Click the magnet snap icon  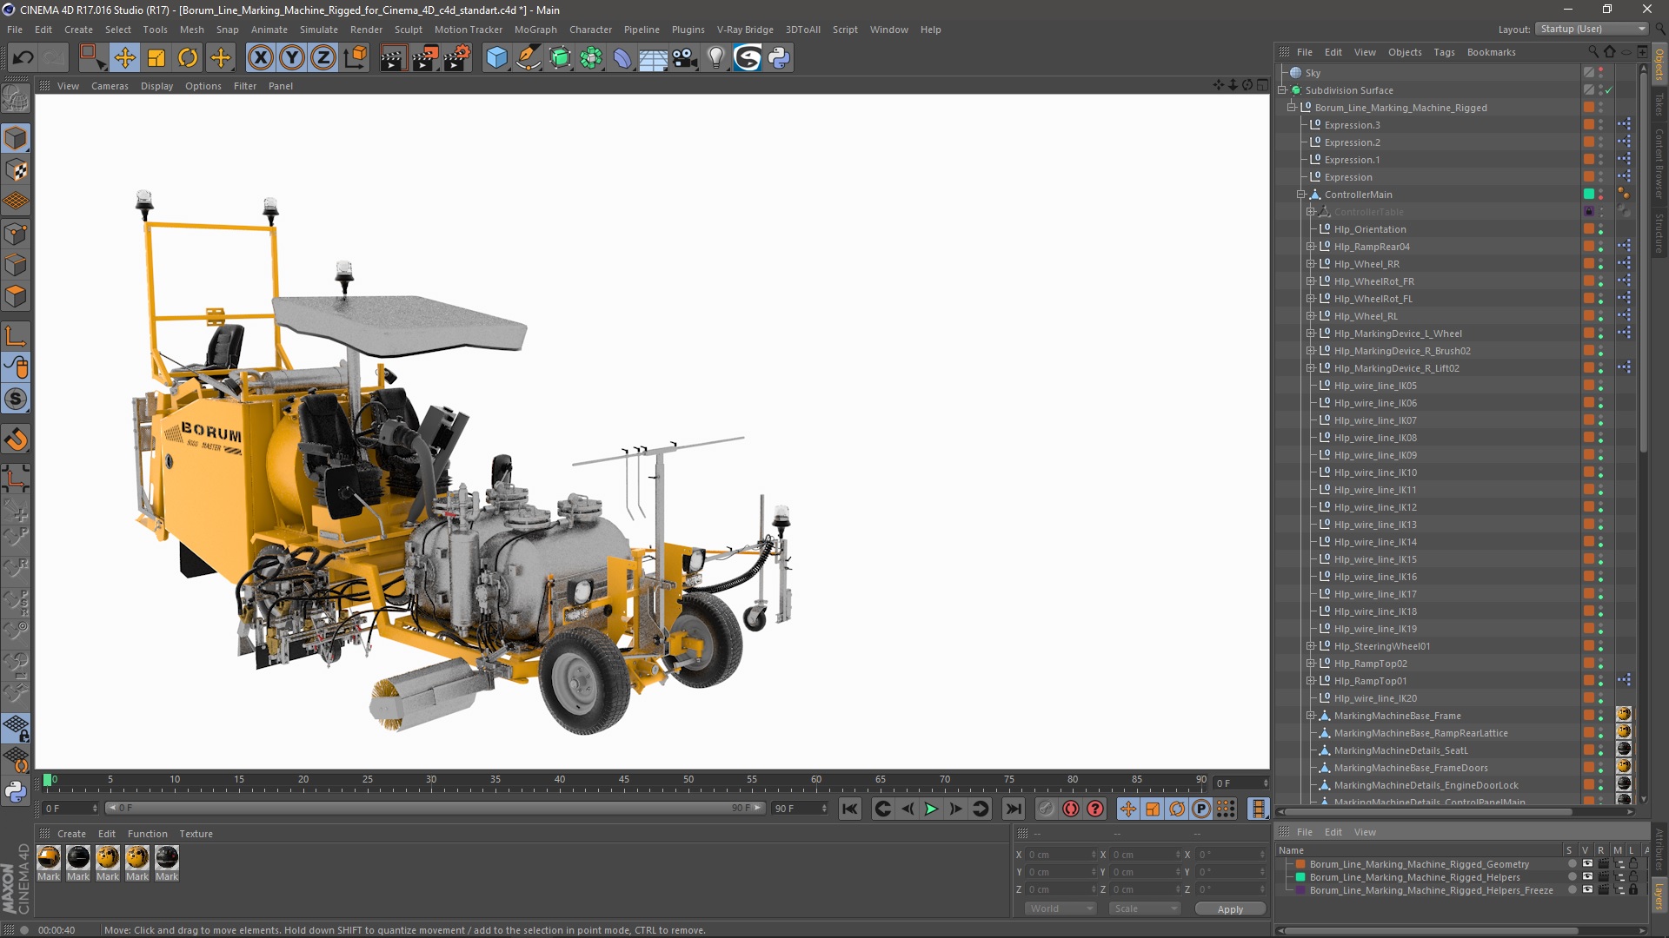click(x=16, y=439)
